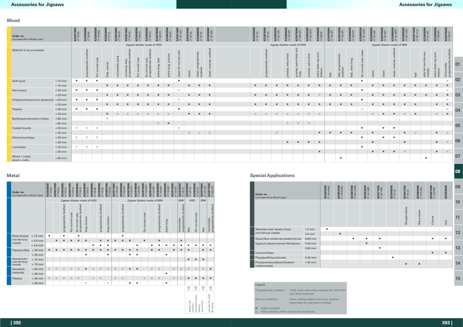Switch to section tab 14

tap(458, 263)
